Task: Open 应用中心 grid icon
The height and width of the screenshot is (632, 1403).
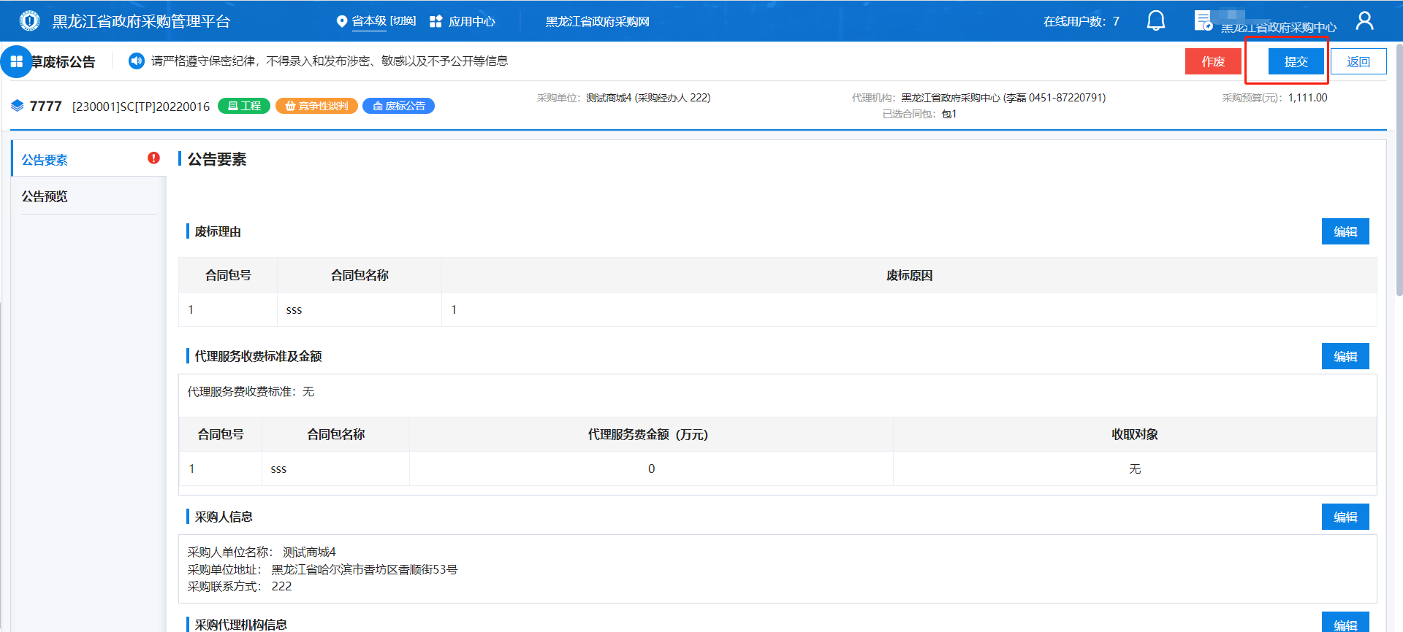Action: pos(436,22)
